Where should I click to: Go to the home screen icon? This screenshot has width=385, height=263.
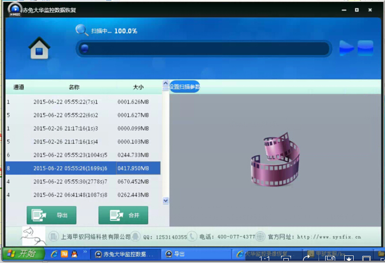[39, 48]
